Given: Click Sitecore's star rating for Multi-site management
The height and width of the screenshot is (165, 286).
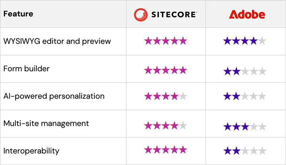Looking at the screenshot, I should tap(166, 126).
